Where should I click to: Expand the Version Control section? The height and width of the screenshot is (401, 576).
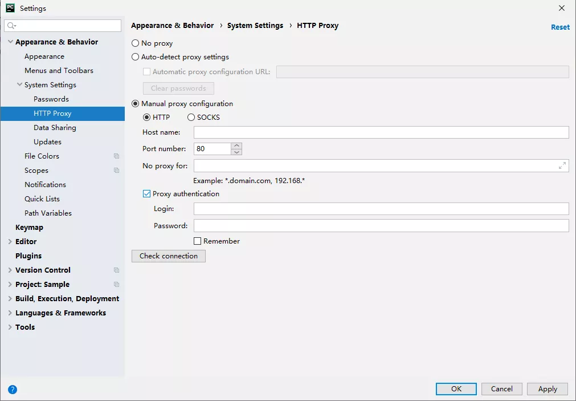coord(10,270)
